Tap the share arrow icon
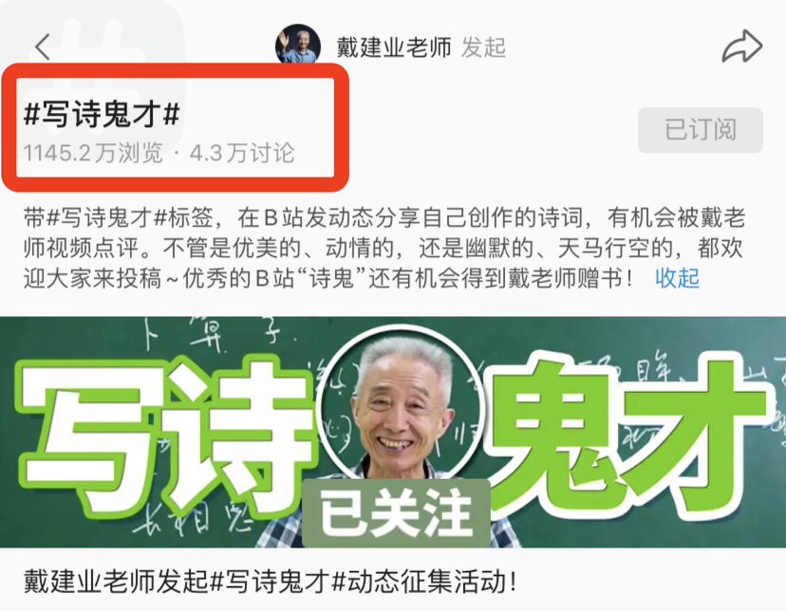The image size is (786, 611). [x=742, y=46]
